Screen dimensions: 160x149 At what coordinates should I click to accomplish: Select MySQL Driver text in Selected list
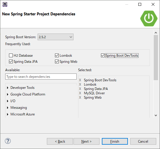click(94, 93)
